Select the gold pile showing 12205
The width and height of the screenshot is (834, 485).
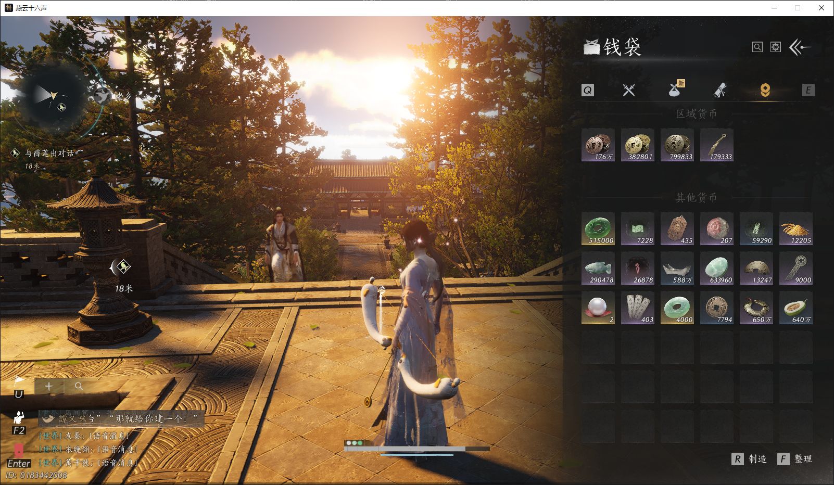tap(796, 228)
